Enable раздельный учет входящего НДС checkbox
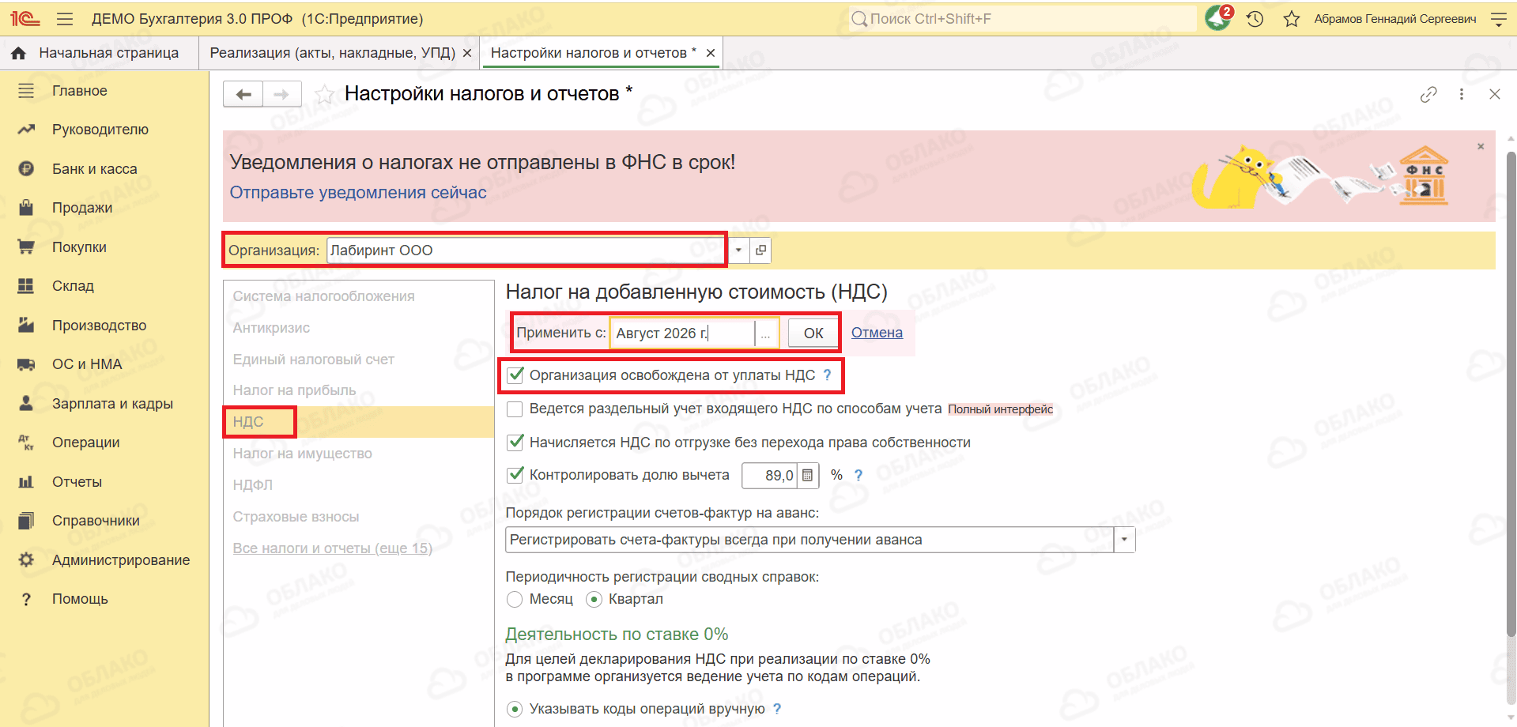 pyautogui.click(x=515, y=409)
